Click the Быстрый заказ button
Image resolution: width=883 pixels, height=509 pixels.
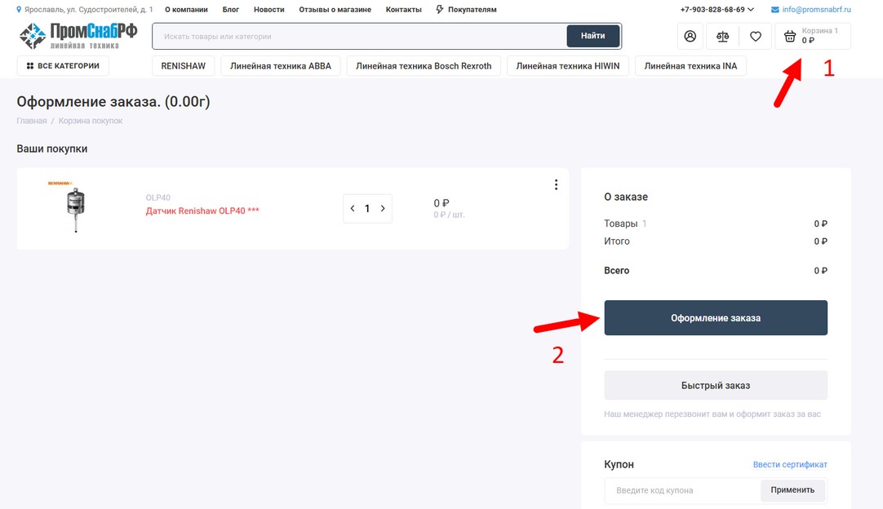[716, 386]
